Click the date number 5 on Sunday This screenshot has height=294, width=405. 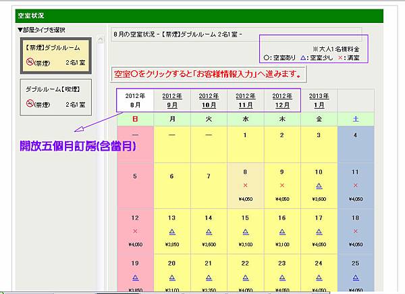[135, 176]
